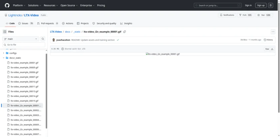Collapse the file tree panel icon
The image size is (280, 137).
[5, 32]
